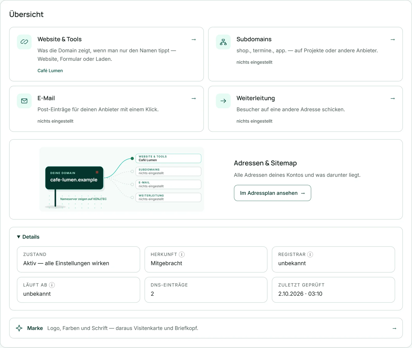412x348 pixels.
Task: Click the cafe-lumen.example domain sign
Action: pyautogui.click(x=74, y=178)
